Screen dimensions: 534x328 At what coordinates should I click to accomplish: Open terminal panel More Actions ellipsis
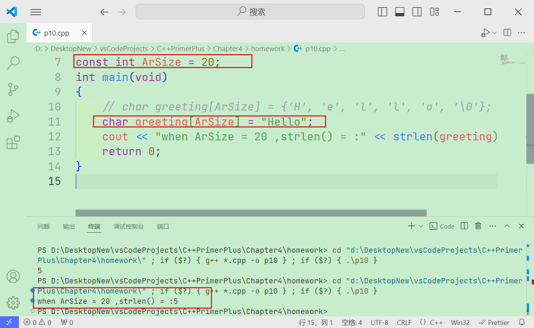492,226
